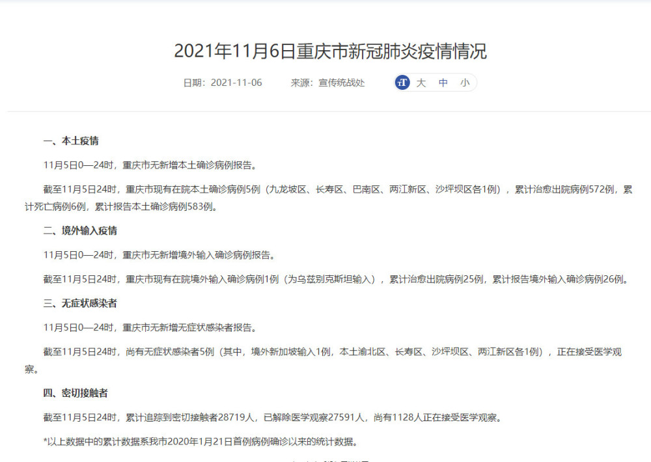Click heading 二、境外输入疫情
Image resolution: width=651 pixels, height=462 pixels.
[x=80, y=231]
